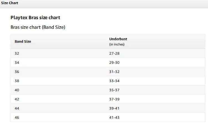
Task: Click the 27-28 underbust value
Action: coord(114,53)
